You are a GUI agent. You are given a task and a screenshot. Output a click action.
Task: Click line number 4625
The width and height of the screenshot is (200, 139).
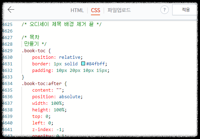7,25
